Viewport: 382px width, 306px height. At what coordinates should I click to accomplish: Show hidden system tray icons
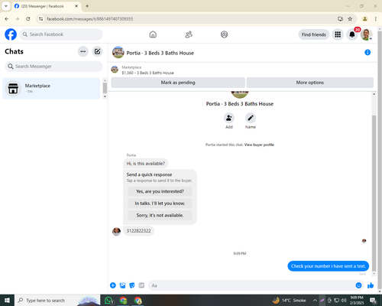point(315,301)
